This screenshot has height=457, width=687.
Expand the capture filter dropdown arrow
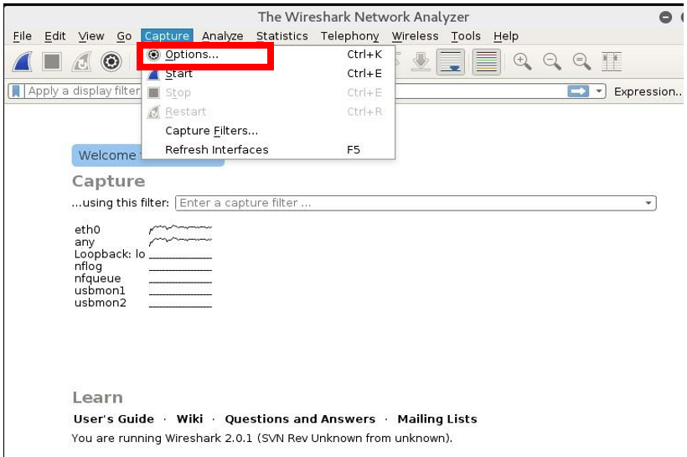point(648,203)
